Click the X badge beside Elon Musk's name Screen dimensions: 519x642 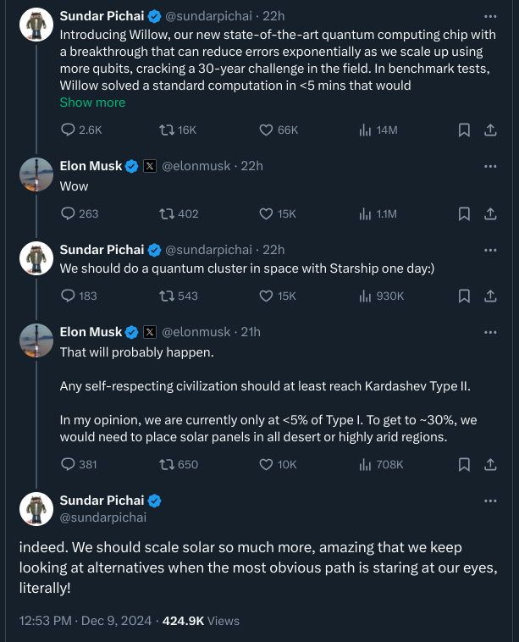point(150,166)
